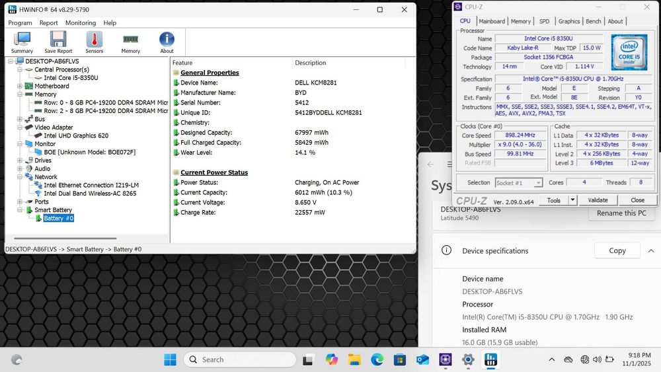Collapse the Smart Battery tree node
Screen dimensions: 661x372
[x=20, y=210]
